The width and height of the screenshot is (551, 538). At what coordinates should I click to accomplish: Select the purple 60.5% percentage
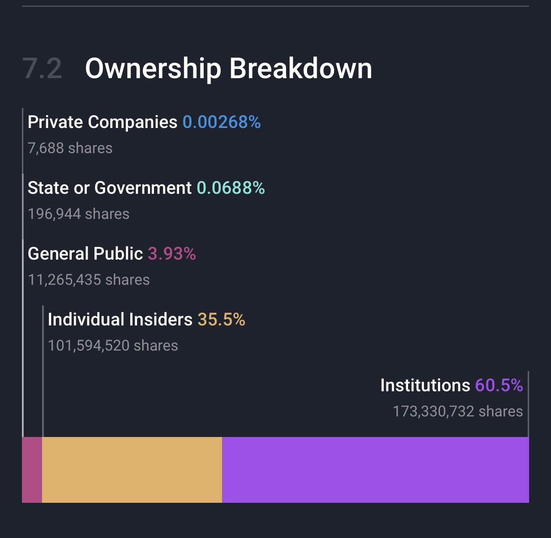(x=499, y=385)
